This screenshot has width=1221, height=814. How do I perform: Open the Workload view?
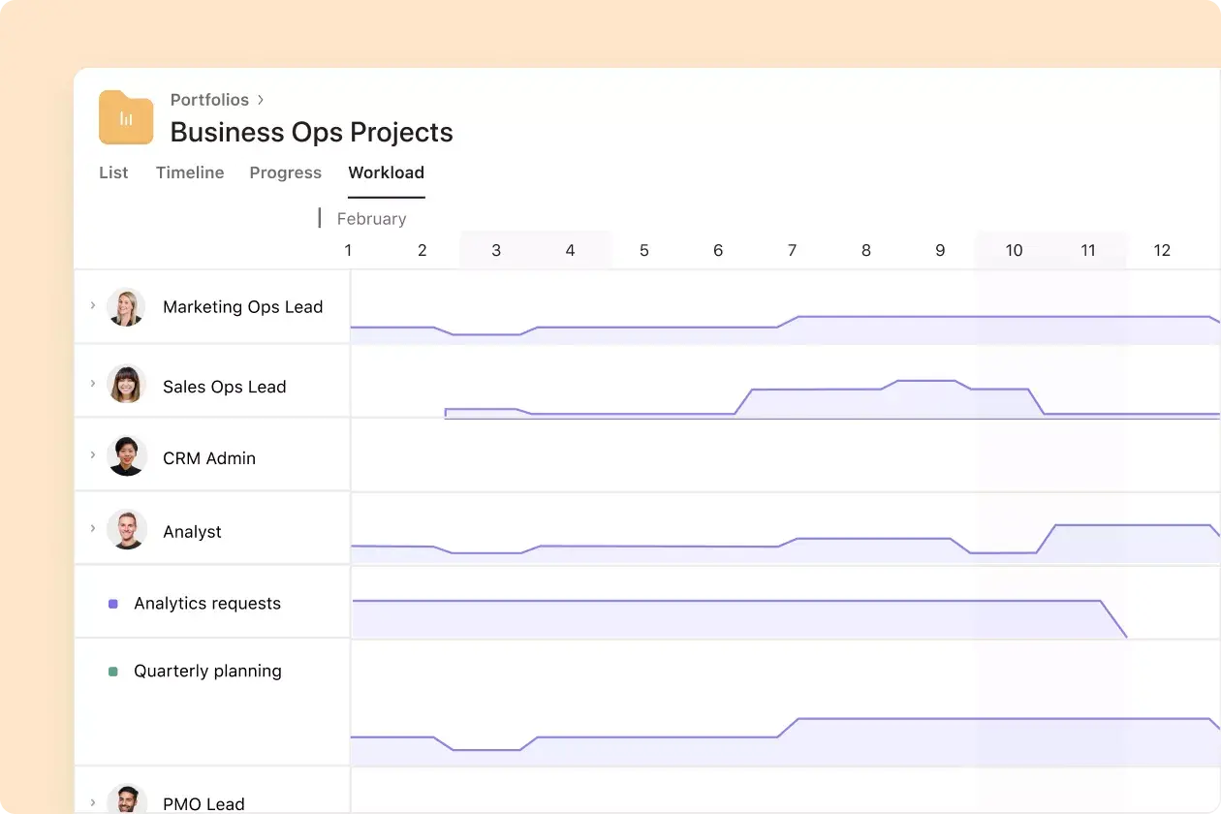(x=386, y=172)
